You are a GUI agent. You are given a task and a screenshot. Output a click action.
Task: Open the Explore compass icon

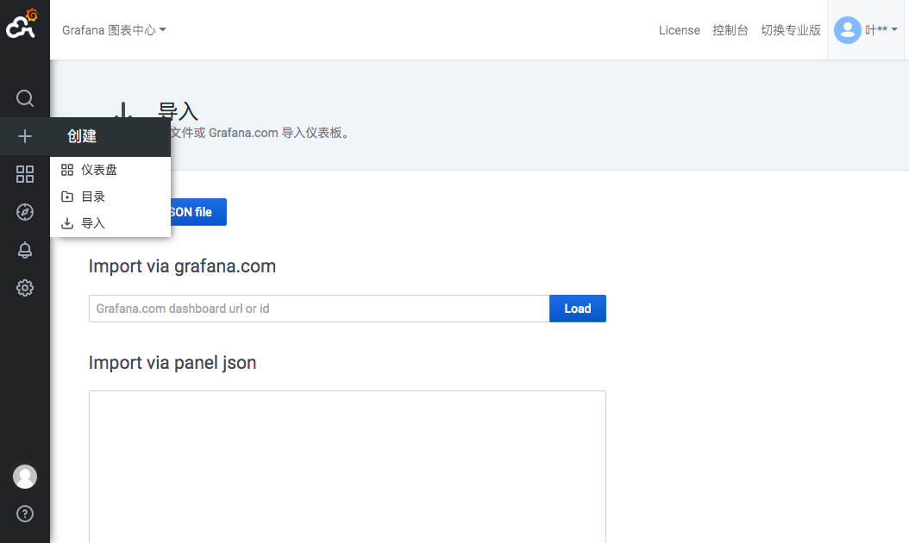(x=24, y=212)
